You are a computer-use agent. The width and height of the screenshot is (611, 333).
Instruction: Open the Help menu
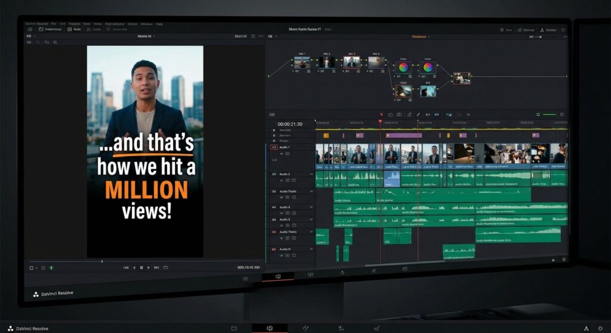point(159,24)
